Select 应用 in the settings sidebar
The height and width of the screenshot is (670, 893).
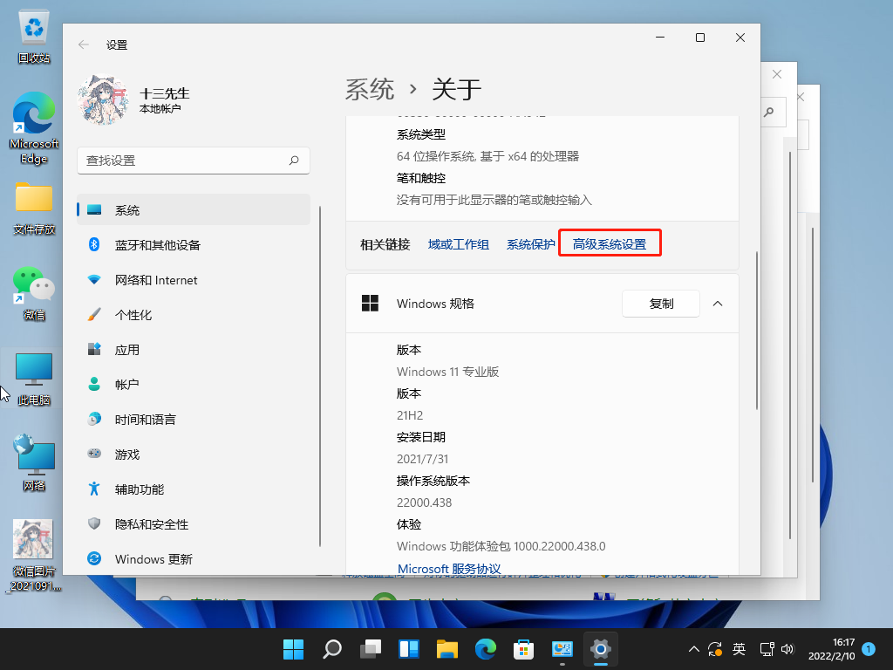(x=126, y=350)
